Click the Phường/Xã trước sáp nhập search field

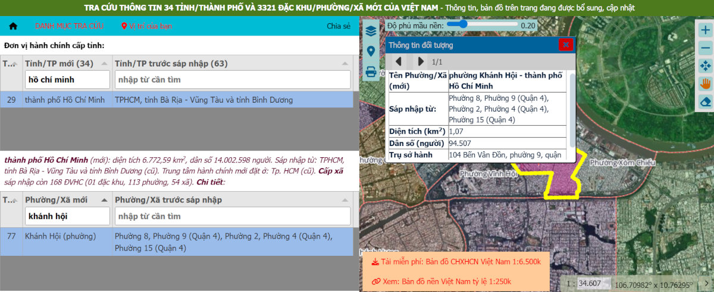233,217
